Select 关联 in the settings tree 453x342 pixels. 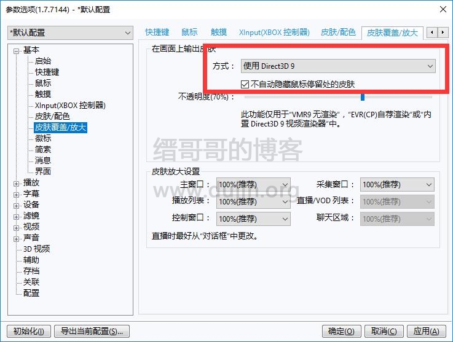pyautogui.click(x=31, y=282)
